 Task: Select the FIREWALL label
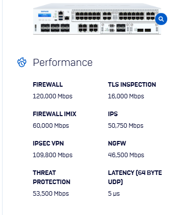48,85
